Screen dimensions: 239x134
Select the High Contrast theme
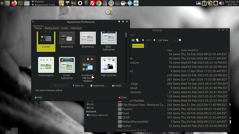(109, 67)
